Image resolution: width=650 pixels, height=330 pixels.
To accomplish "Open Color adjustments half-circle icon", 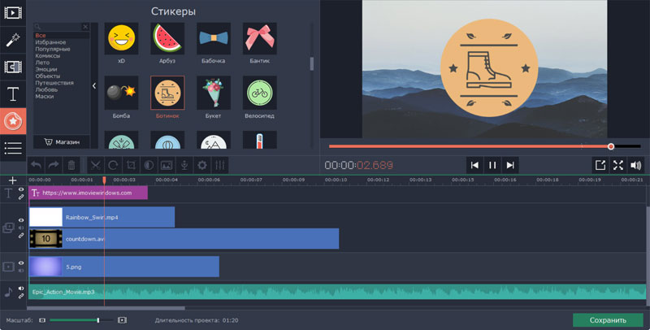I will click(x=149, y=166).
